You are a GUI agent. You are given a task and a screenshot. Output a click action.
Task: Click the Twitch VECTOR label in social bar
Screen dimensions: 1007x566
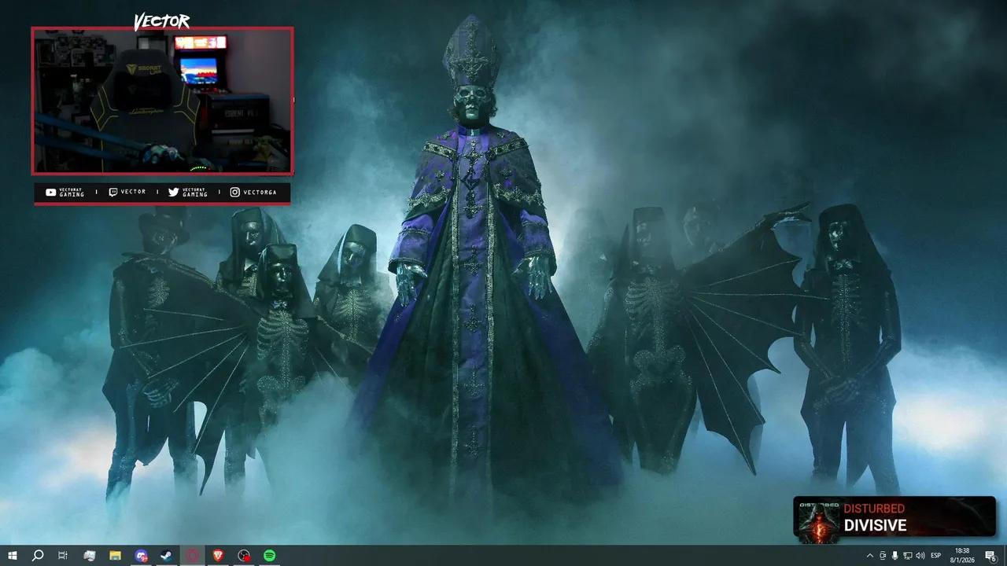[133, 192]
